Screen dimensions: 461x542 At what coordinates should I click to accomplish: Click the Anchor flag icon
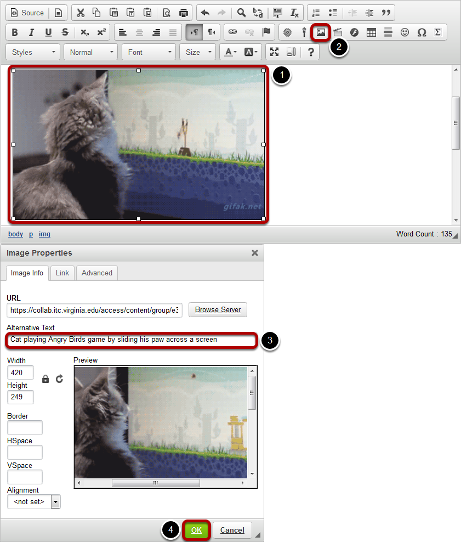[x=266, y=32]
